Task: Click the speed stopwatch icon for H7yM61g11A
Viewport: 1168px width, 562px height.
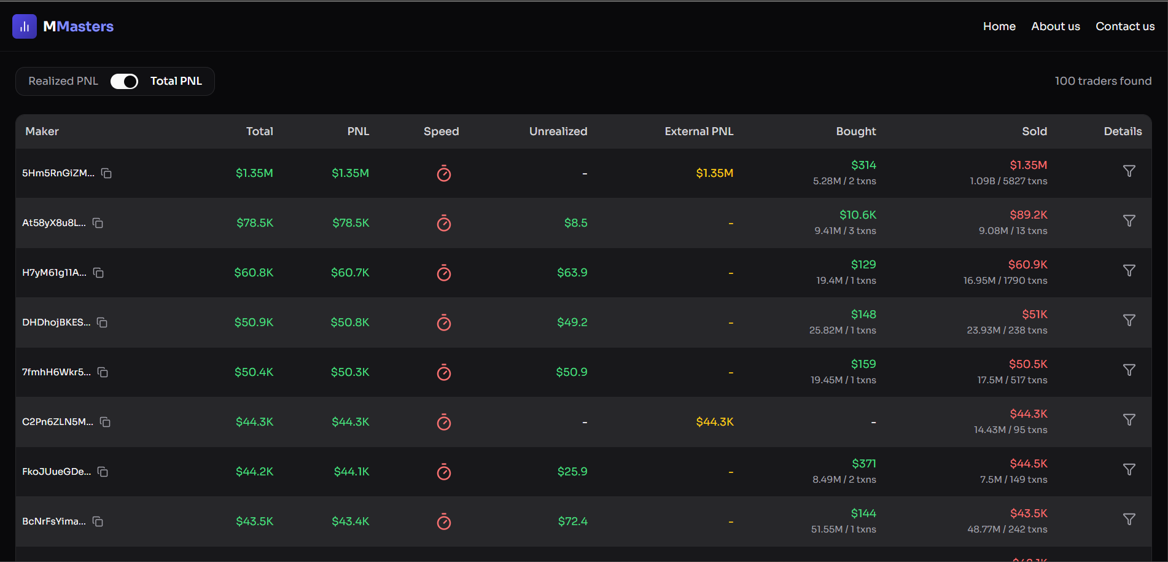Action: pos(444,273)
